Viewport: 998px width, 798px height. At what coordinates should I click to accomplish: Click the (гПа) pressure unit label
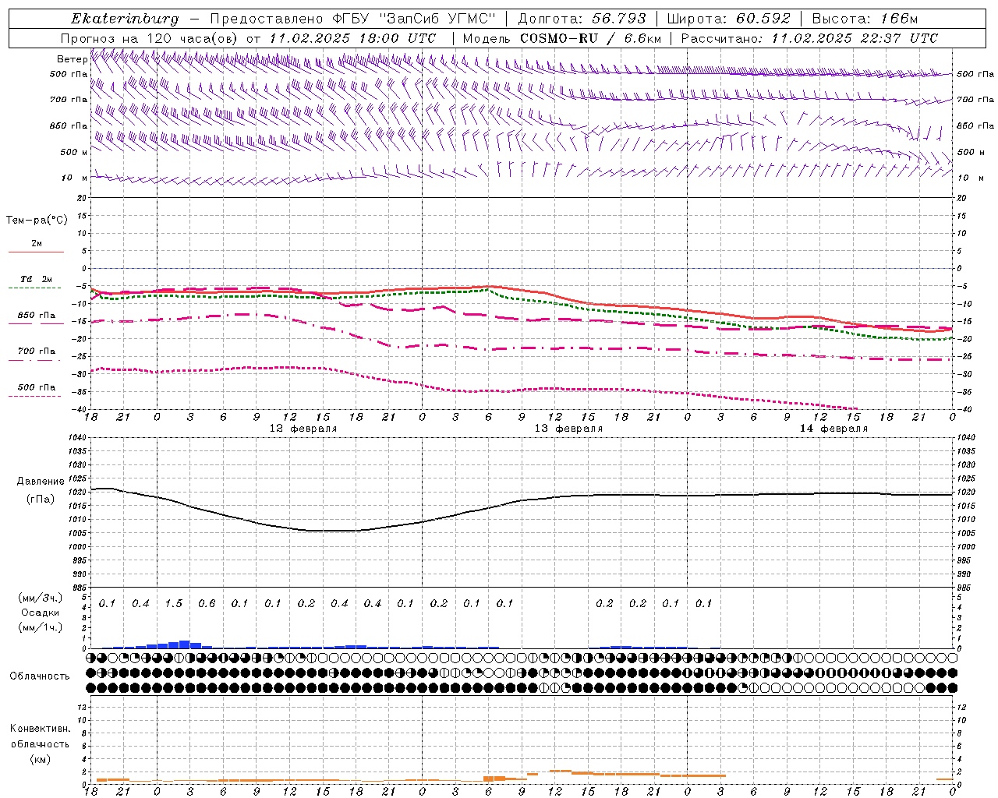41,500
